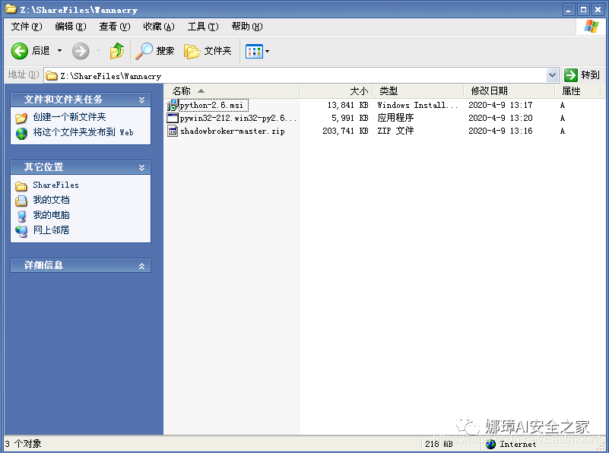Click the publish to Web globe icon
609x453 pixels.
tap(21, 133)
